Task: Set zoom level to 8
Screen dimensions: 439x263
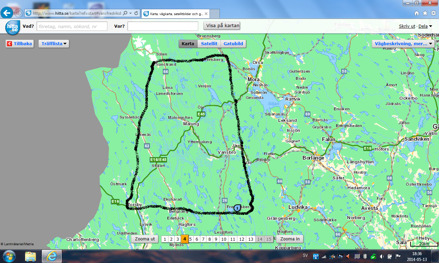Action: pos(210,239)
